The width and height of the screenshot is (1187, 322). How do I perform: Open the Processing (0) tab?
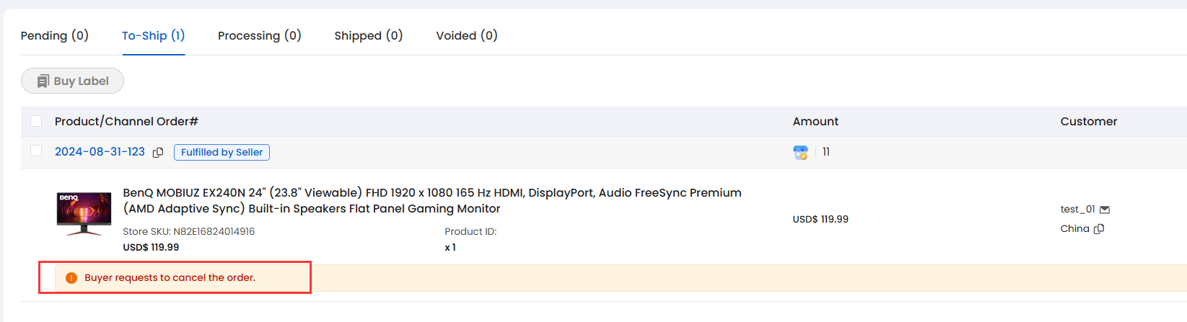[260, 35]
